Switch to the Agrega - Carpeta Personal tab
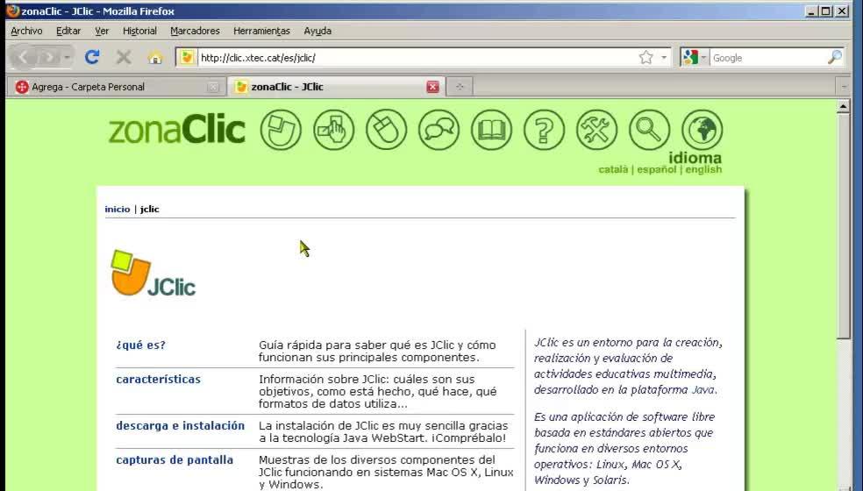This screenshot has height=491, width=863. pos(116,87)
